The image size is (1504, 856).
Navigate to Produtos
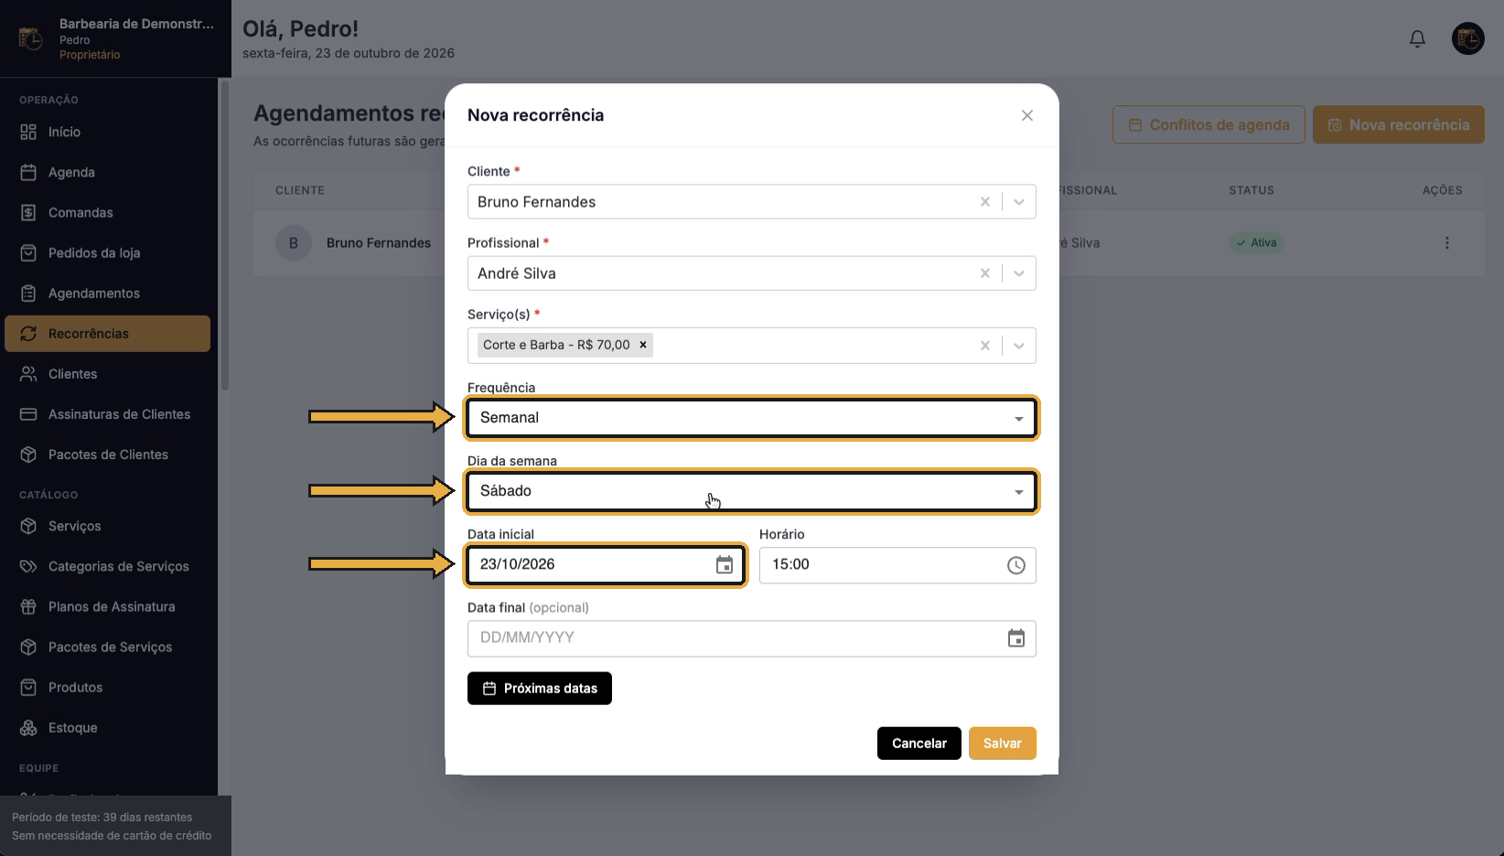coord(108,687)
